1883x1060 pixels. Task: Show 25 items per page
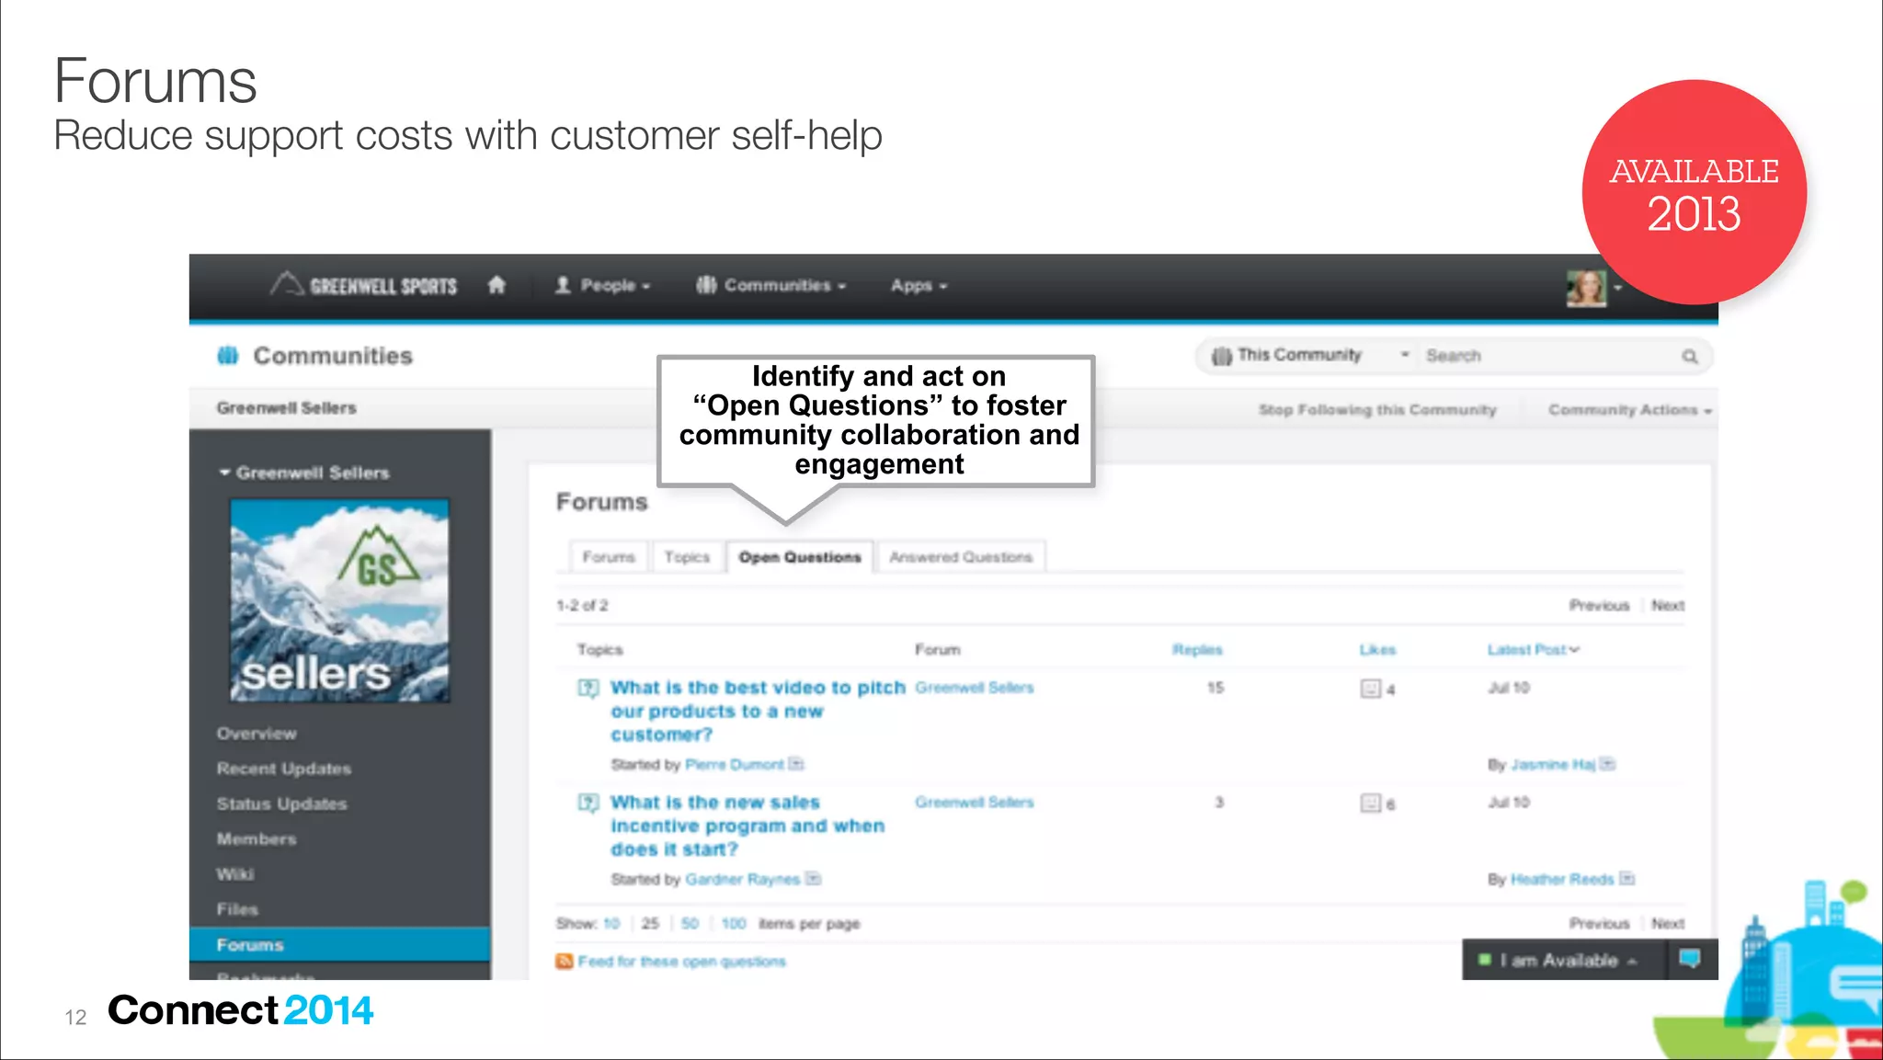coord(650,924)
